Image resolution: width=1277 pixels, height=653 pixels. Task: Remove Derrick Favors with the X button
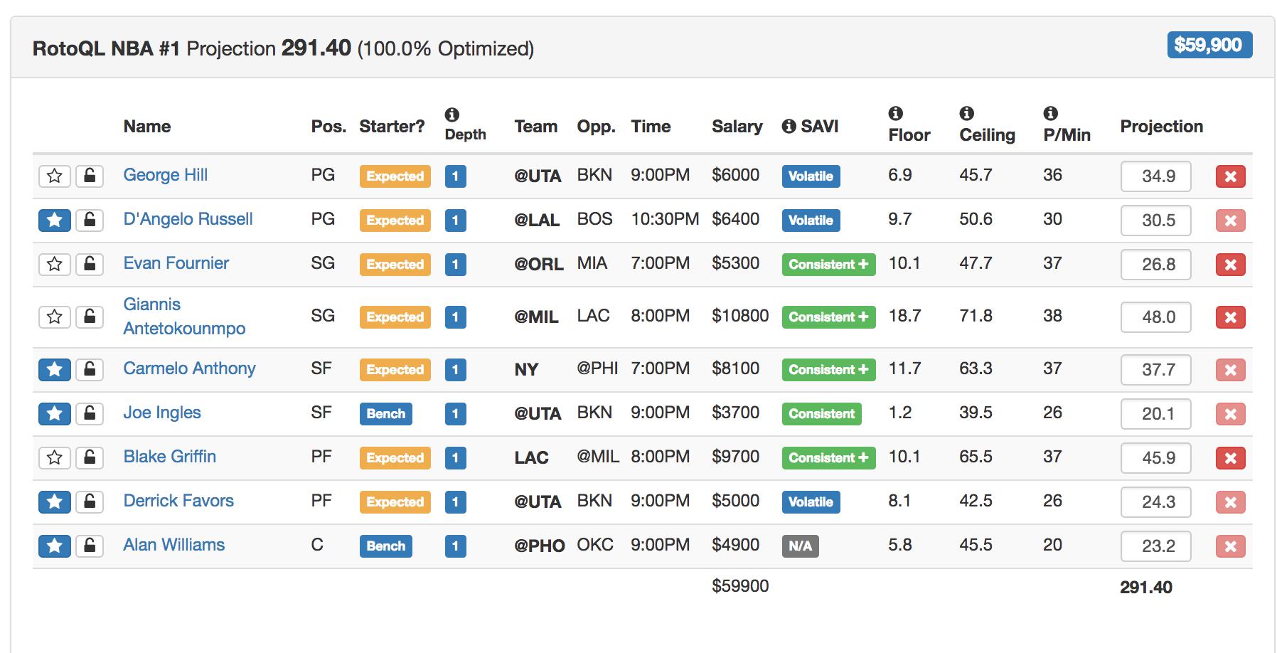click(x=1231, y=502)
